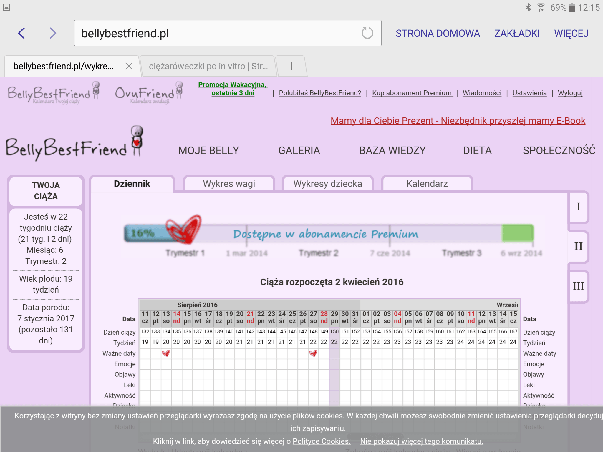Image resolution: width=603 pixels, height=452 pixels.
Task: Click the small BellyBestFriend header logo
Action: click(53, 93)
